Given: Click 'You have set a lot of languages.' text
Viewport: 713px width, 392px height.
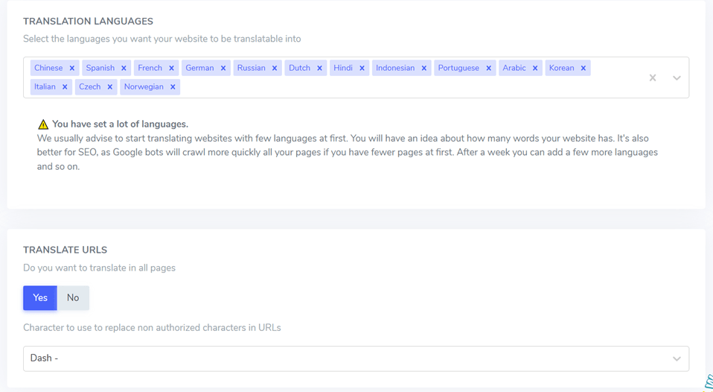Looking at the screenshot, I should click(120, 124).
